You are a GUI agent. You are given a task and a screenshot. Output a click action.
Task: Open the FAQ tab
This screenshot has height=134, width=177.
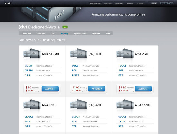pos(108,33)
